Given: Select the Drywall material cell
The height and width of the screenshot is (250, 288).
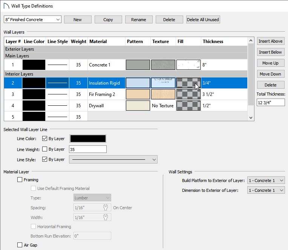Looking at the screenshot, I should (x=106, y=106).
